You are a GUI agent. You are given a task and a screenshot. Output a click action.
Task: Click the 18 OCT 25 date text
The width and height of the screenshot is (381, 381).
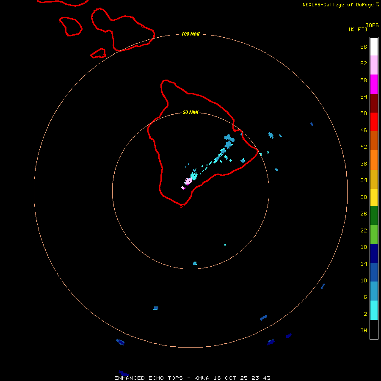coord(231,378)
